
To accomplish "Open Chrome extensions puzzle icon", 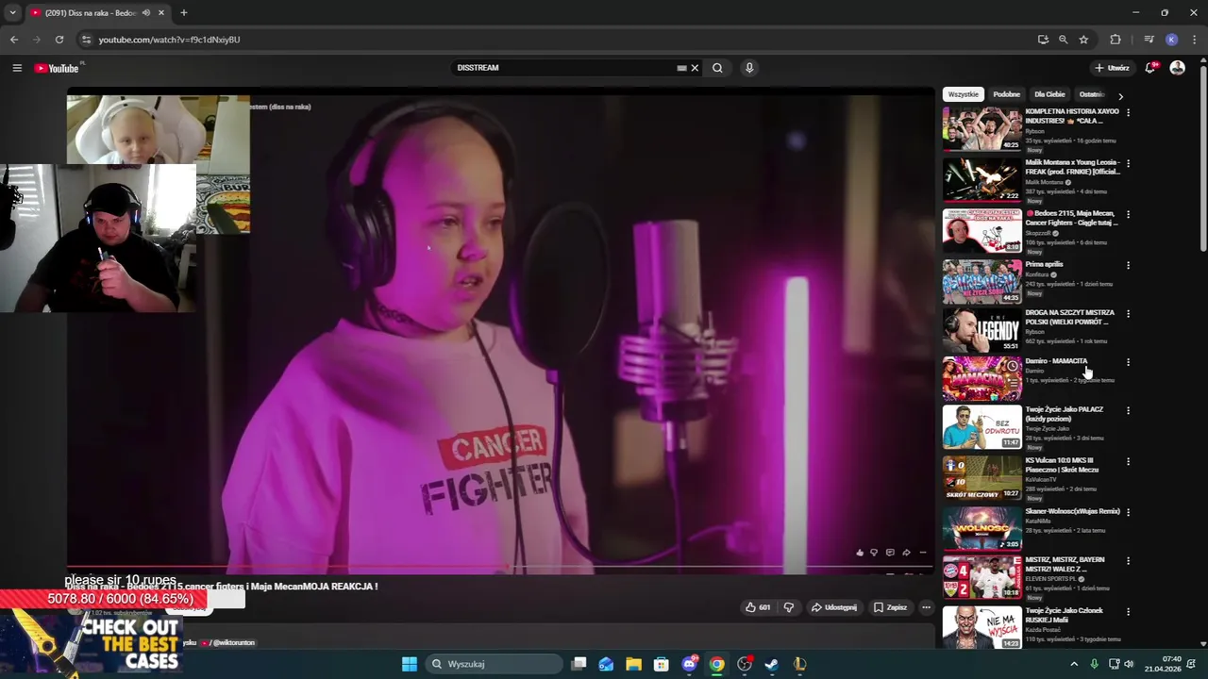I will pyautogui.click(x=1116, y=40).
